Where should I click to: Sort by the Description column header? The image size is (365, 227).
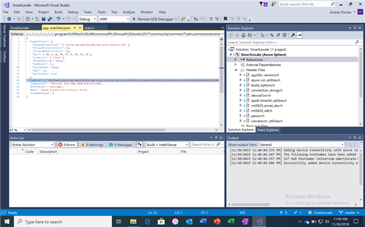88,151
